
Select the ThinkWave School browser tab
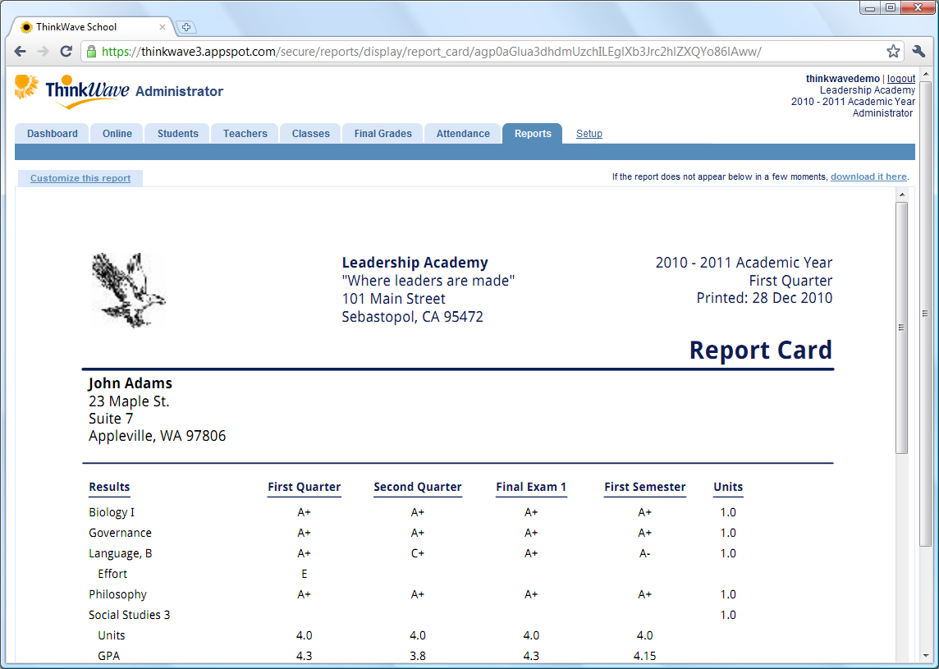(x=93, y=27)
